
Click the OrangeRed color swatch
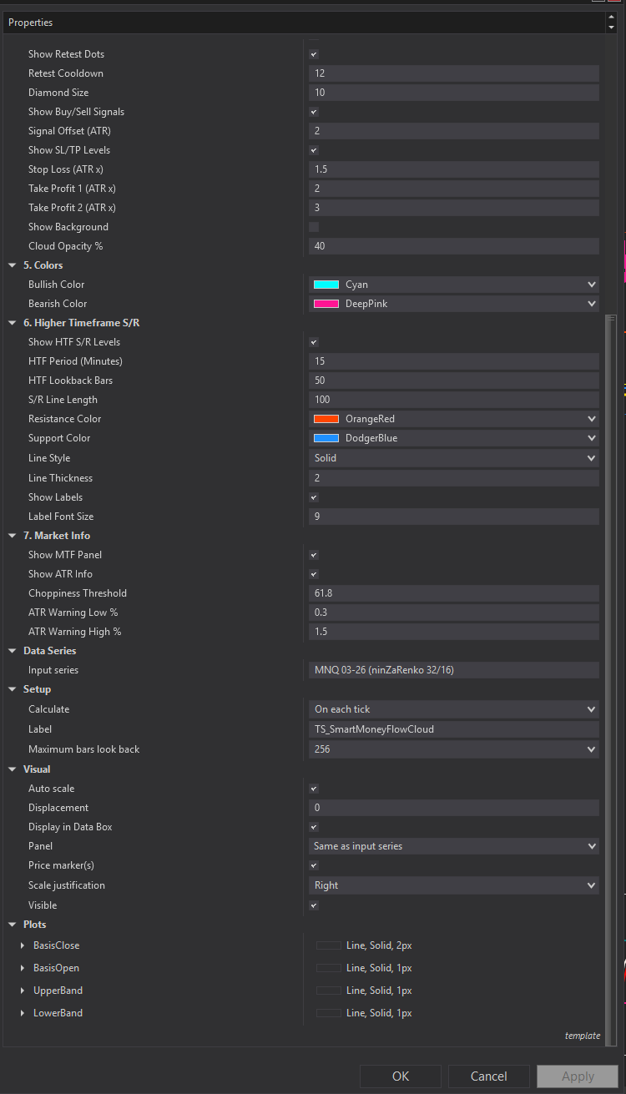[x=326, y=419]
